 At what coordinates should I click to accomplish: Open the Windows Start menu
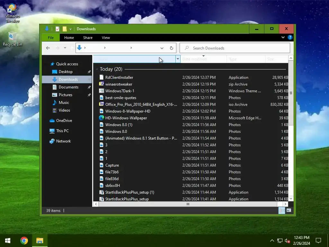click(8, 241)
